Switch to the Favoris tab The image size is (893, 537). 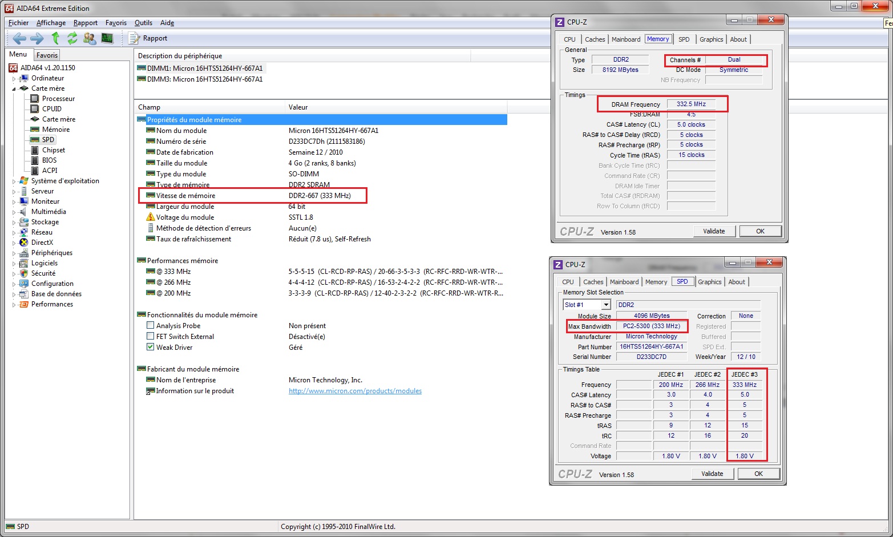point(47,55)
